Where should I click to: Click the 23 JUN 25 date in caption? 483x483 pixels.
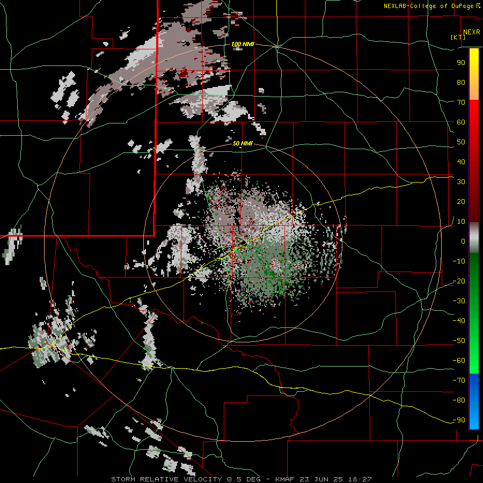[320, 479]
